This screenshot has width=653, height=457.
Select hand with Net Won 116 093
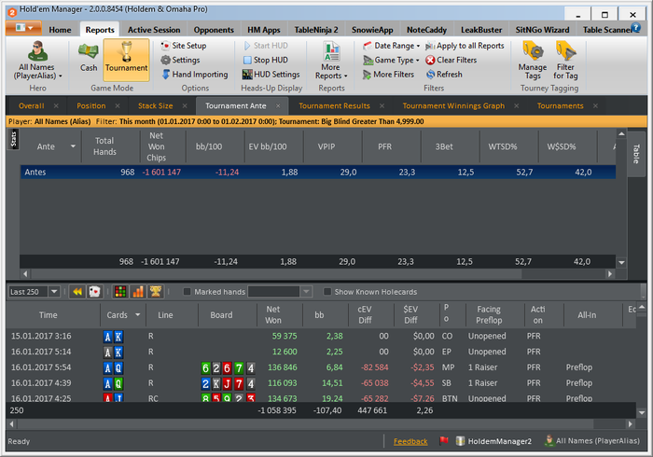click(x=321, y=383)
